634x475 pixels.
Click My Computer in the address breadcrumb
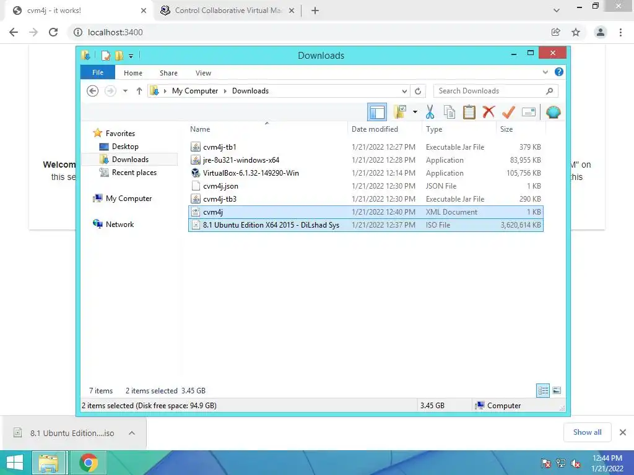(195, 91)
